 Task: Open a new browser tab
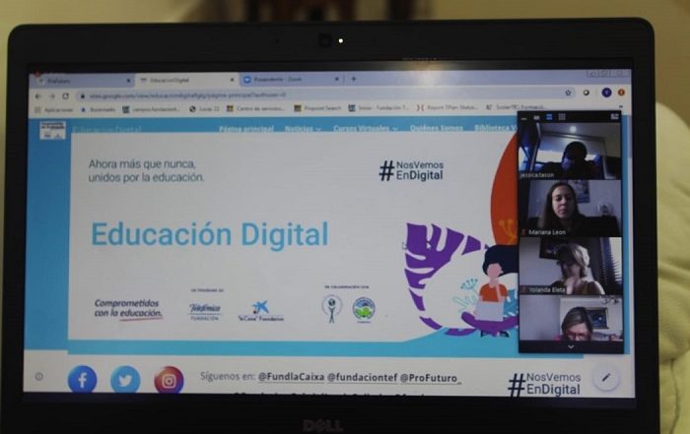354,79
